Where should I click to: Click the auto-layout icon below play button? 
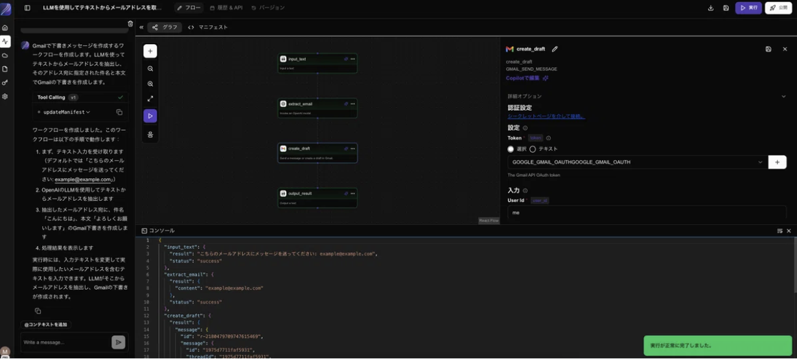coord(150,135)
